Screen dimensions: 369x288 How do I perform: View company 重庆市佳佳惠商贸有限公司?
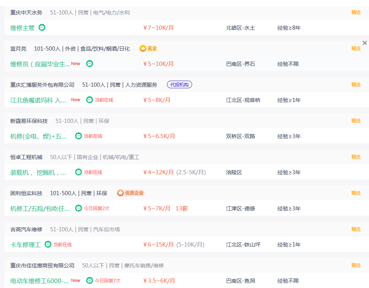coord(42,266)
